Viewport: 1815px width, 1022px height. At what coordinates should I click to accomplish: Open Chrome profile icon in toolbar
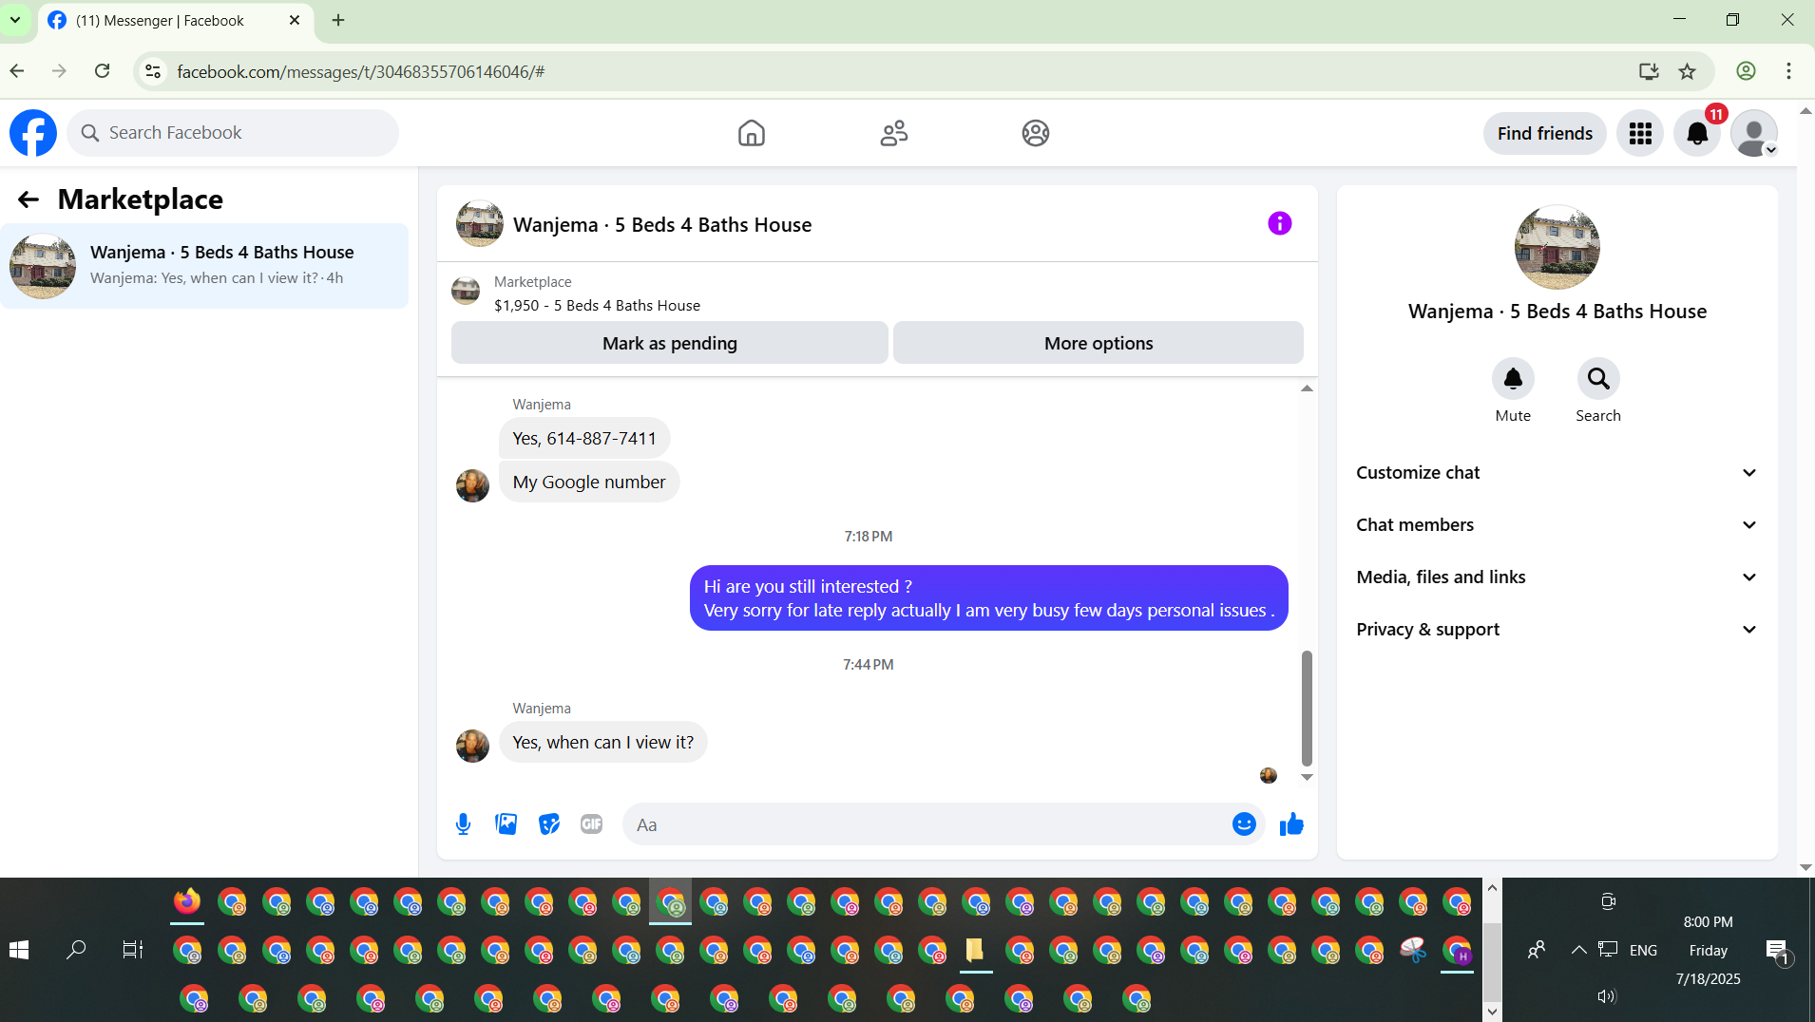(x=1746, y=71)
